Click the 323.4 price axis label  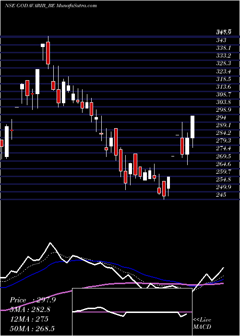click(223, 71)
